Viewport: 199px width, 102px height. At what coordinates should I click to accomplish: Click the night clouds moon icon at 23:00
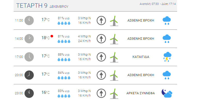(167, 93)
